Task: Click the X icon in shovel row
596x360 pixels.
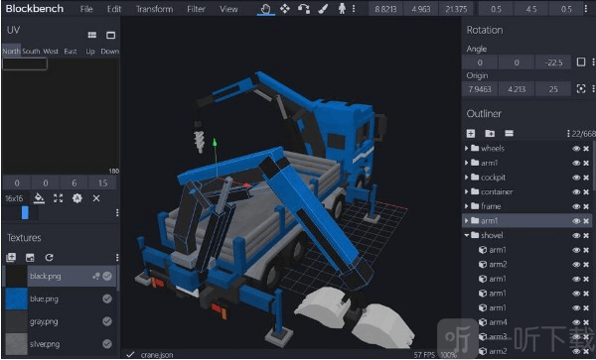Action: (x=586, y=236)
